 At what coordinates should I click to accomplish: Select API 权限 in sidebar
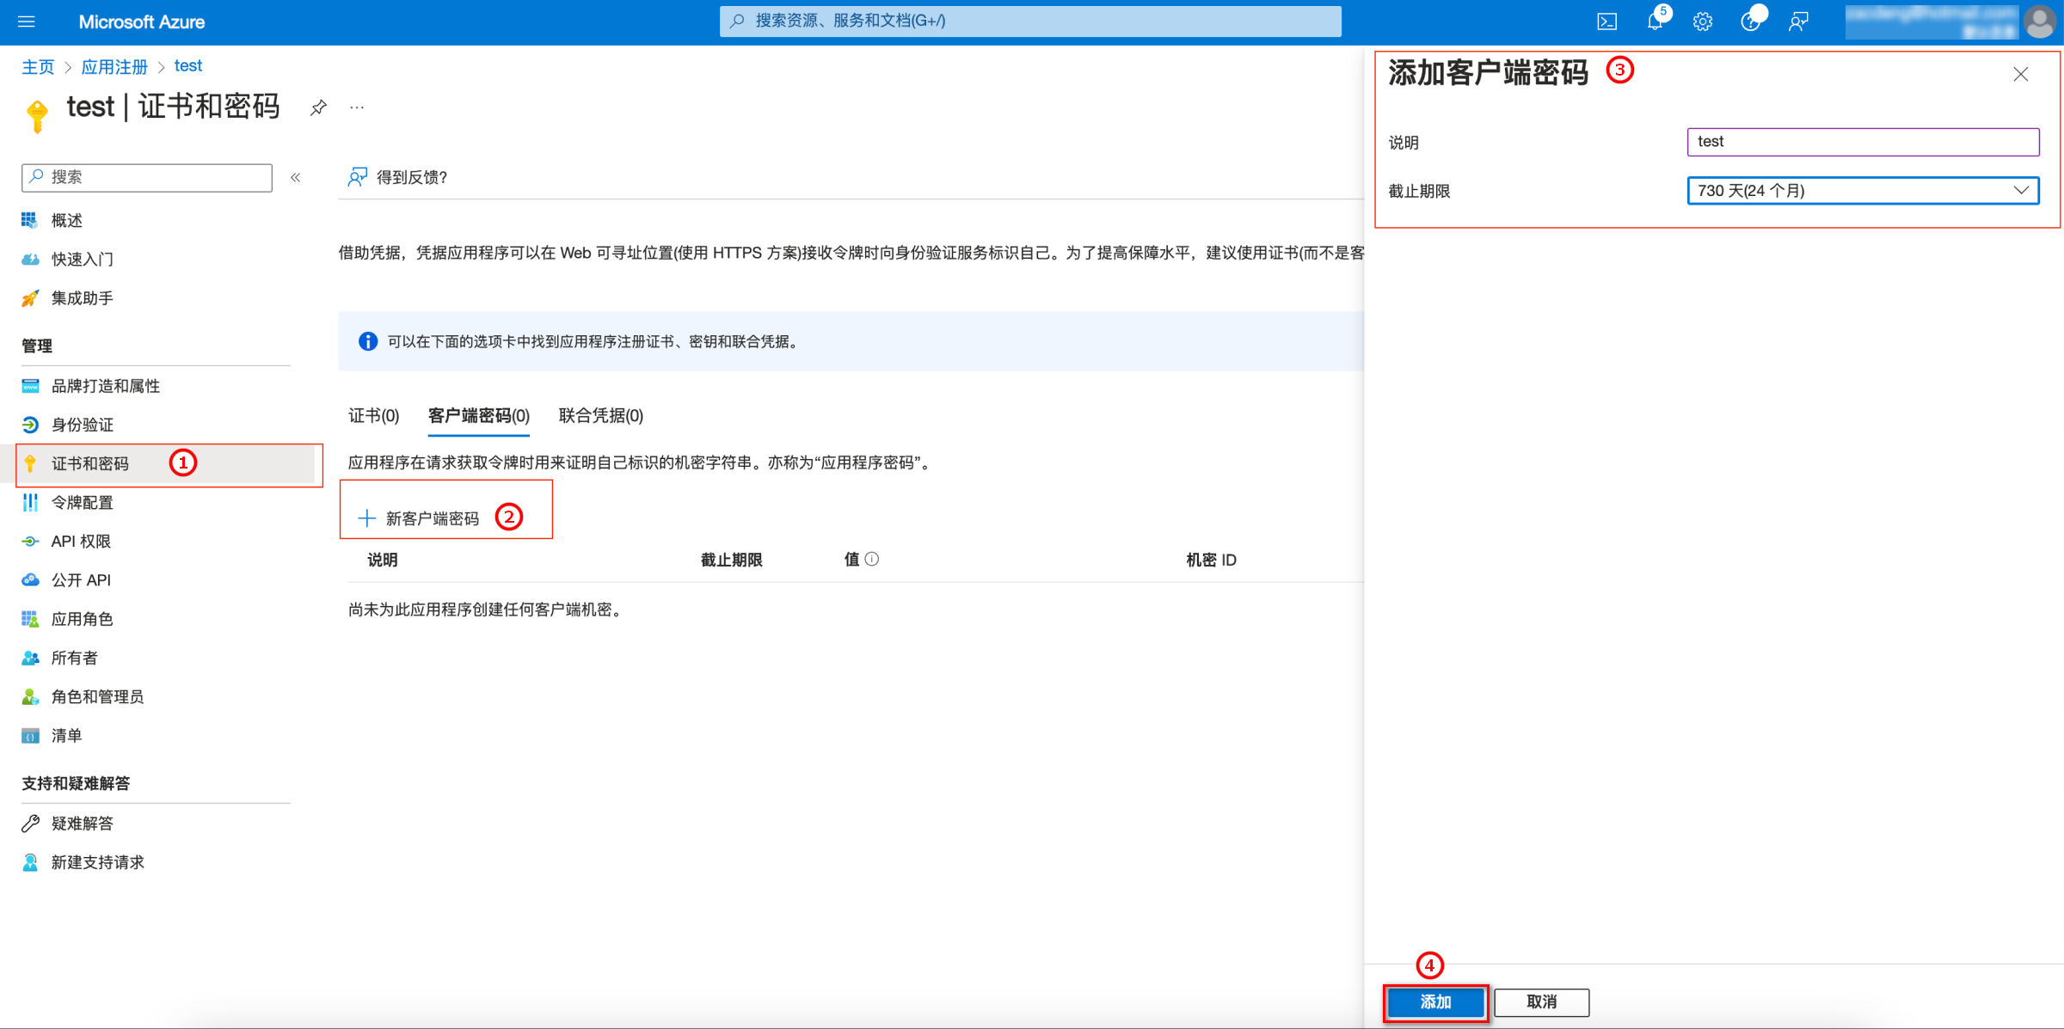tap(81, 541)
